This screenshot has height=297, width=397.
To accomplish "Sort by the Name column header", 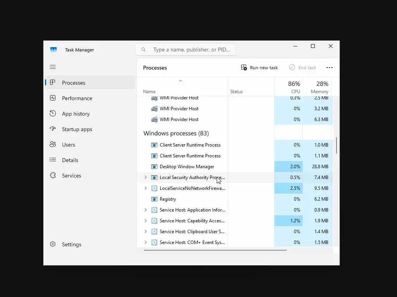I will coord(182,87).
